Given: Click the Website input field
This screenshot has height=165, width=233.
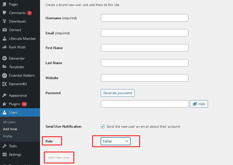Looking at the screenshot, I should (x=144, y=78).
